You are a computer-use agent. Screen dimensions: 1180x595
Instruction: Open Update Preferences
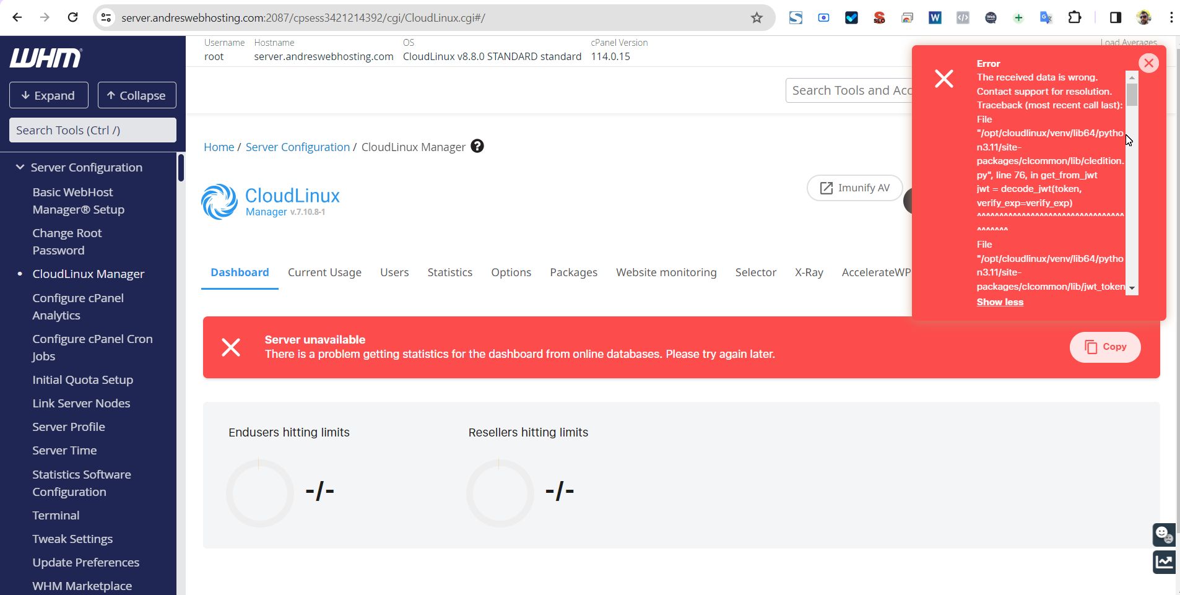click(x=86, y=562)
